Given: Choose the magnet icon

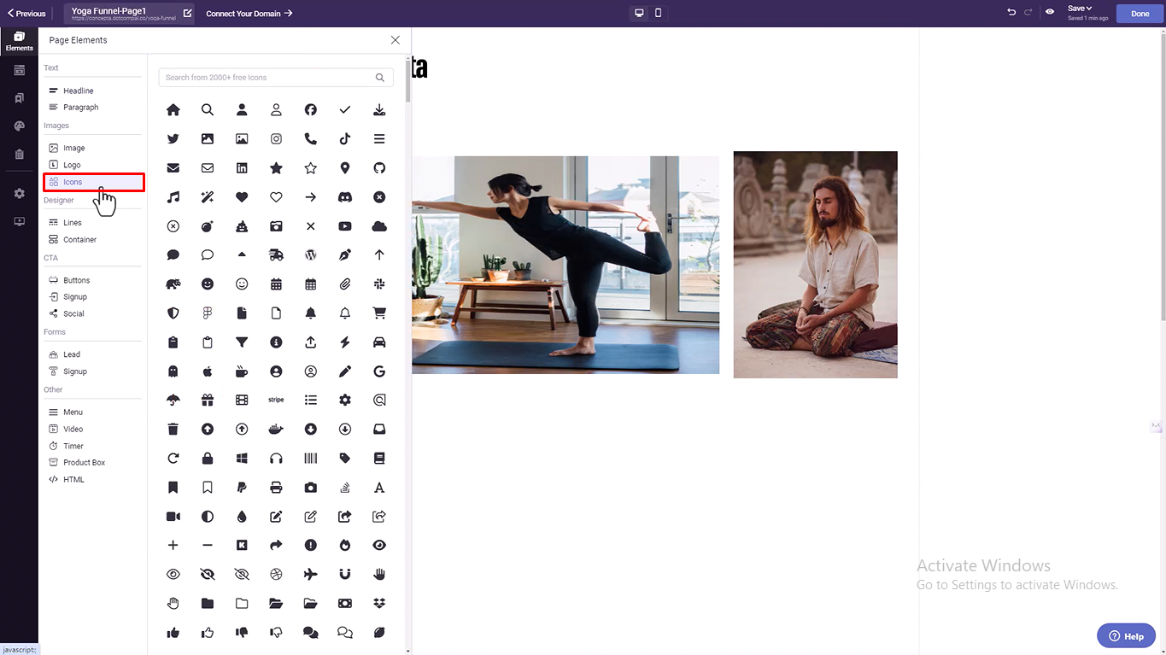Looking at the screenshot, I should [x=345, y=574].
